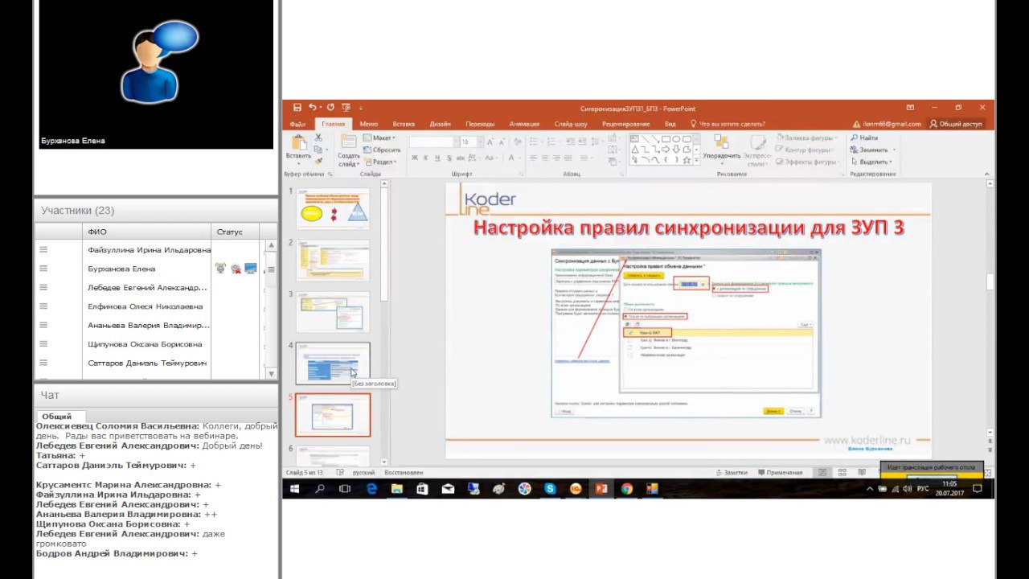Click the Redo/Repeat icon in quick access

(330, 108)
